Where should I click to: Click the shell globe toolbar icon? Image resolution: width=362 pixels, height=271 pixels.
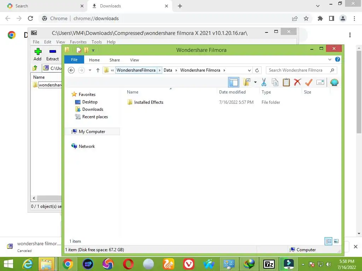(334, 82)
